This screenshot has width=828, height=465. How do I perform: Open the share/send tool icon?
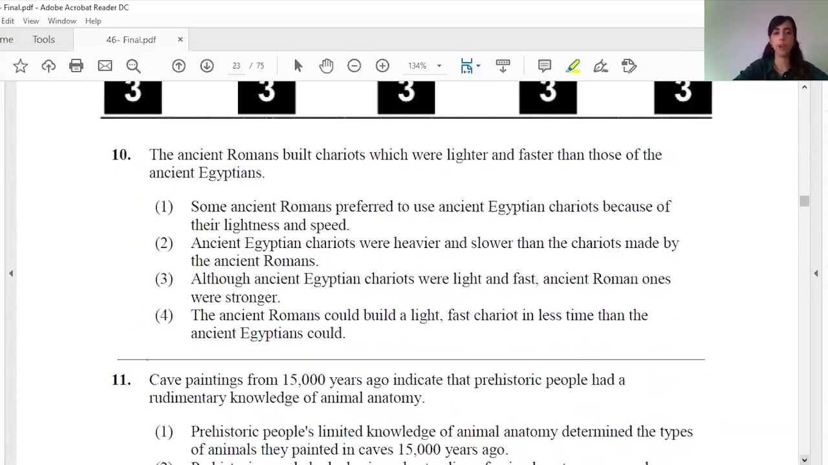tap(629, 66)
